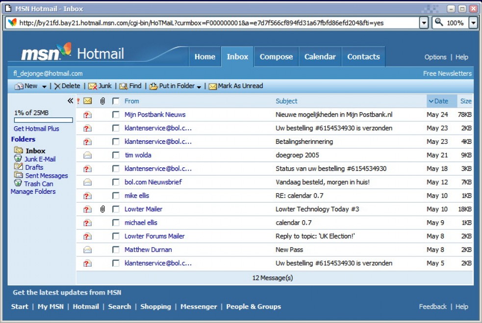Toggle the select-all checkbox in header

pyautogui.click(x=116, y=101)
